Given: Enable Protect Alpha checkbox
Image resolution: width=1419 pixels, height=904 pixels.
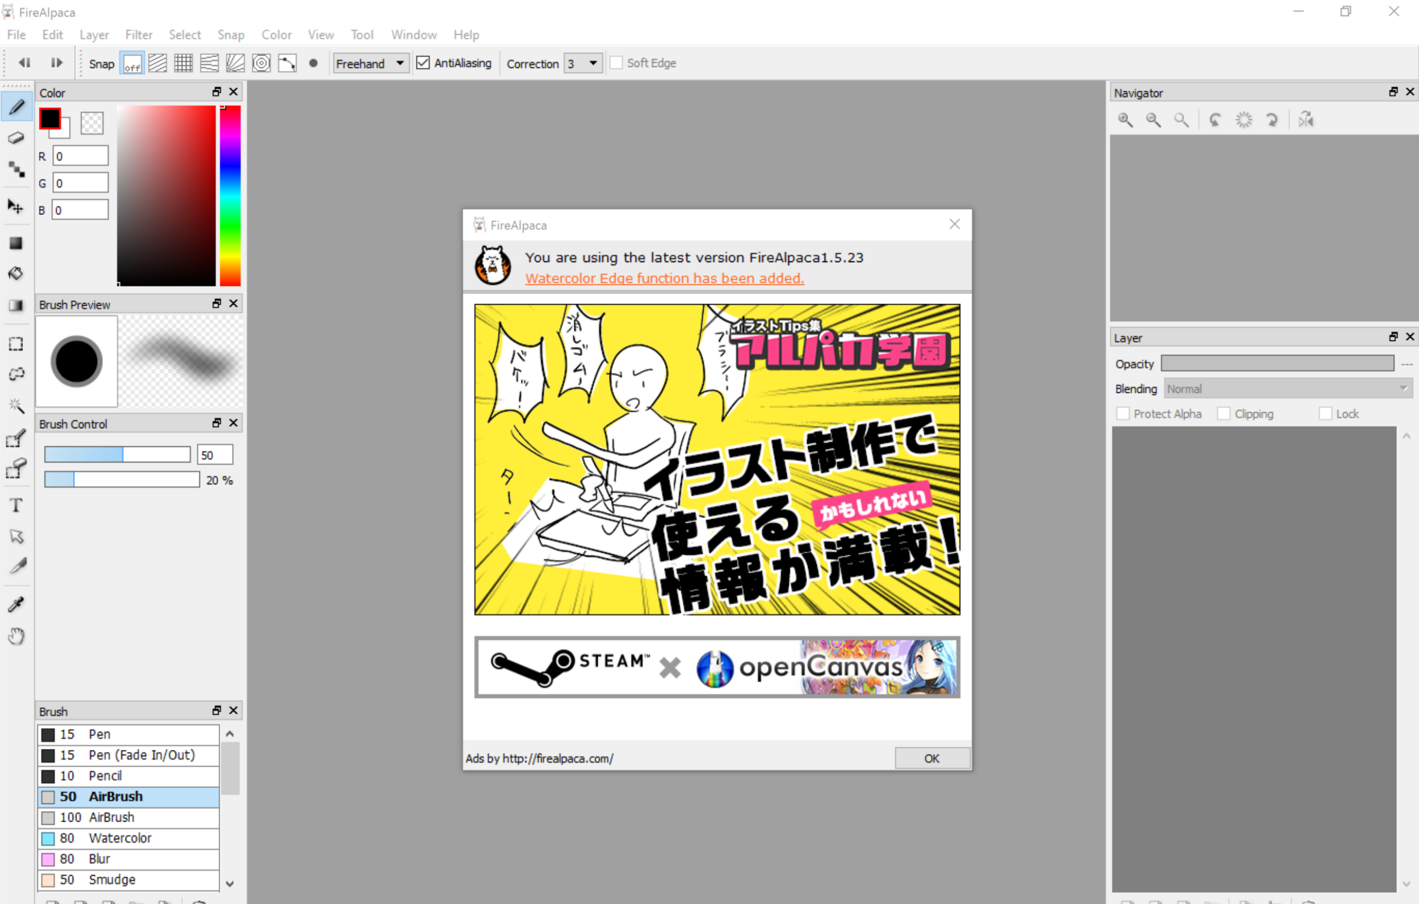Looking at the screenshot, I should [x=1123, y=414].
